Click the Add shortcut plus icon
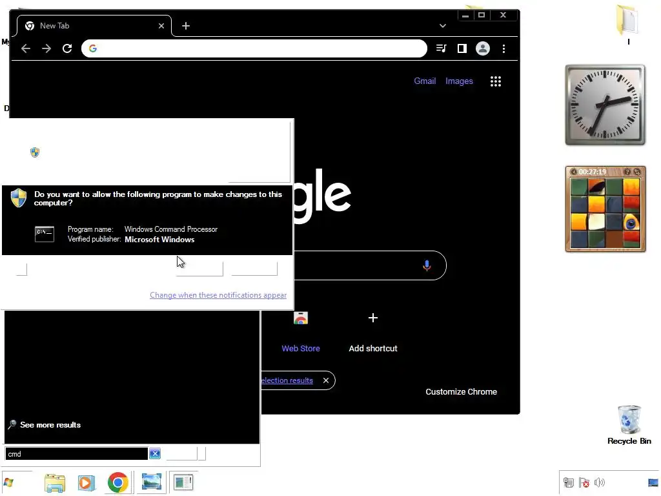 click(x=373, y=318)
